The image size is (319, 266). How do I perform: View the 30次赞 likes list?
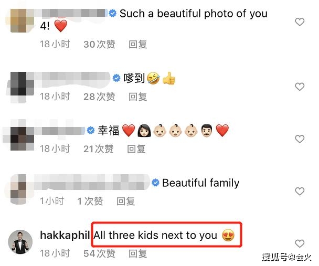99,44
